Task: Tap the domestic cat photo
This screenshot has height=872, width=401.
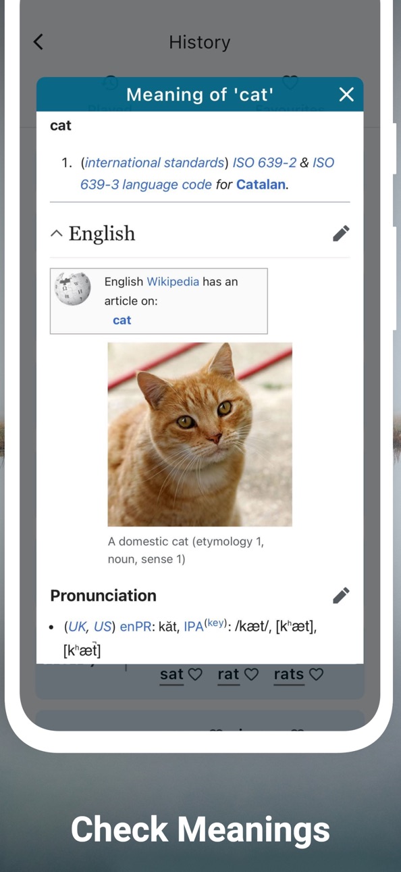Action: pos(200,434)
